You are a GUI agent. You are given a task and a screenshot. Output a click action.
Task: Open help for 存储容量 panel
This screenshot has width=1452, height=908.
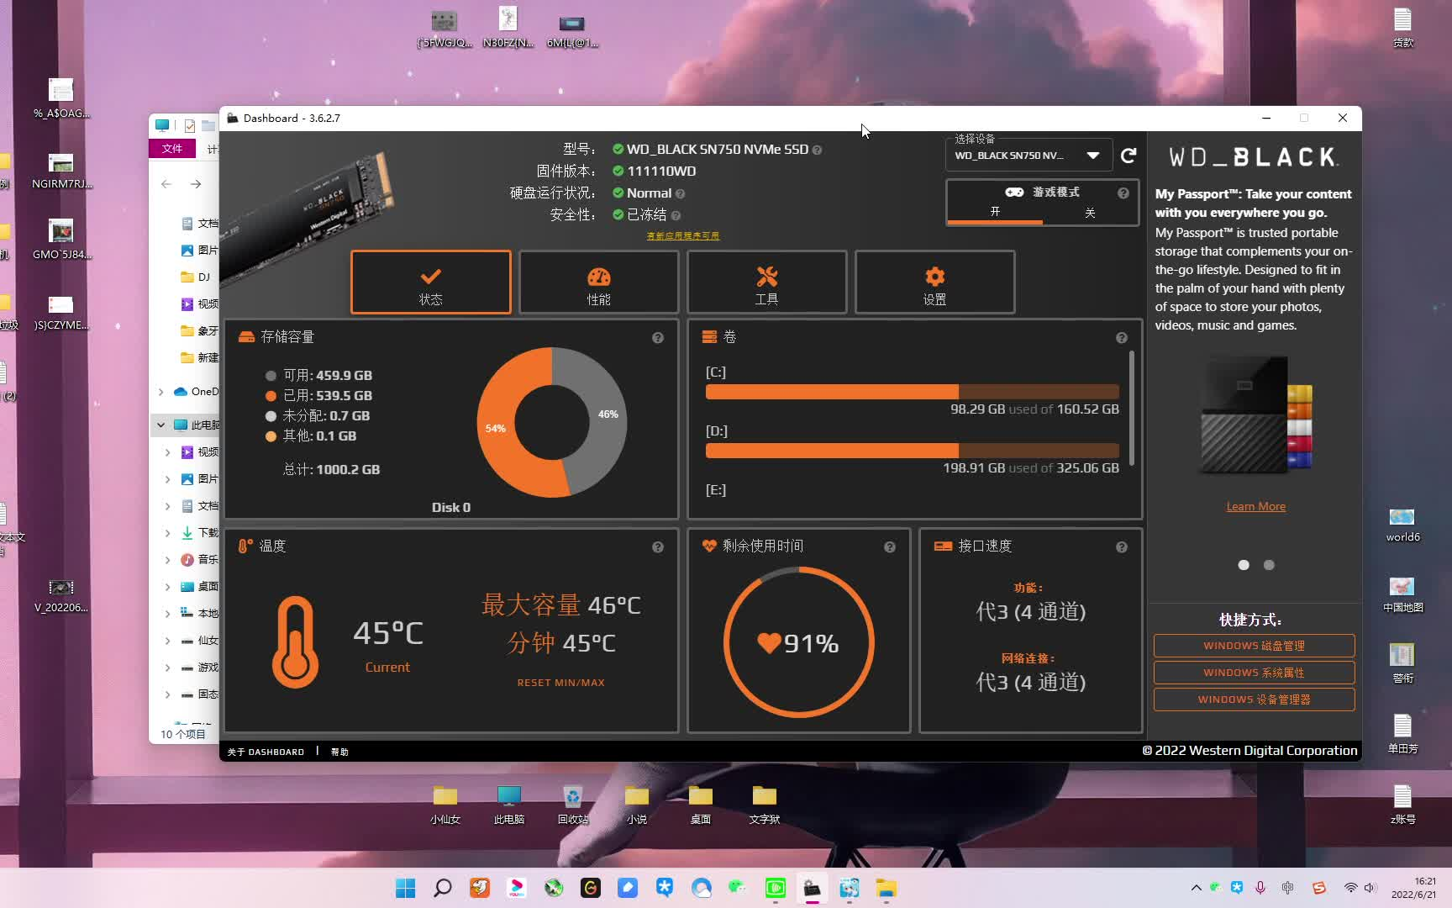[658, 338]
